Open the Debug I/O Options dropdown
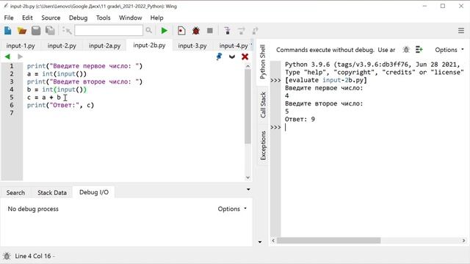Screen dimensions: 470x264 [x=232, y=208]
